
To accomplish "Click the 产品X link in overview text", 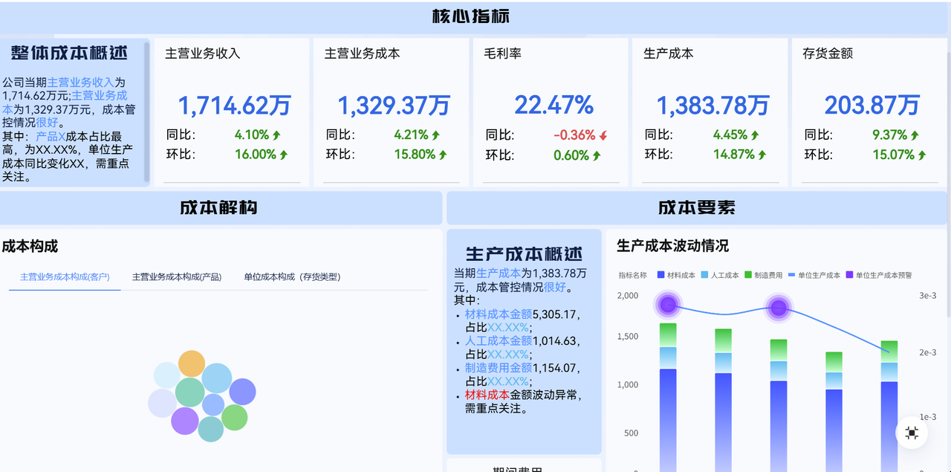I will pos(51,137).
